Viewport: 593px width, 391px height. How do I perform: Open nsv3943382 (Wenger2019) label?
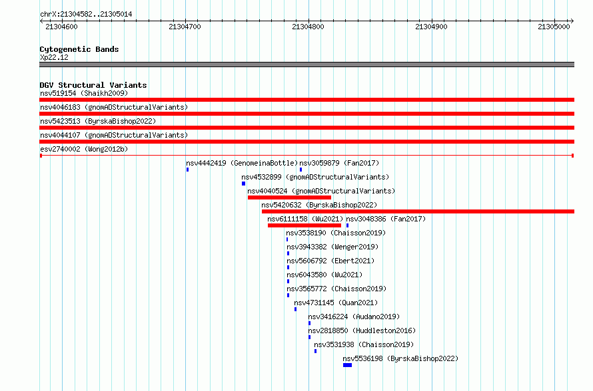click(x=332, y=247)
